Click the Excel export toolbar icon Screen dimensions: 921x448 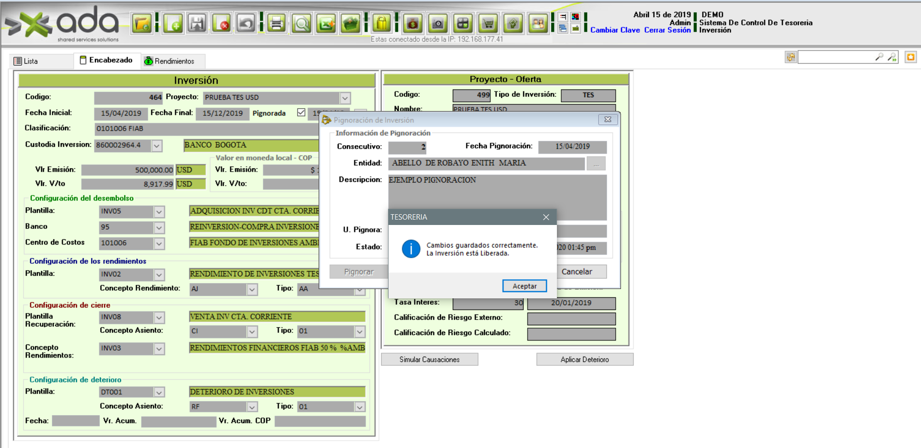(x=326, y=23)
